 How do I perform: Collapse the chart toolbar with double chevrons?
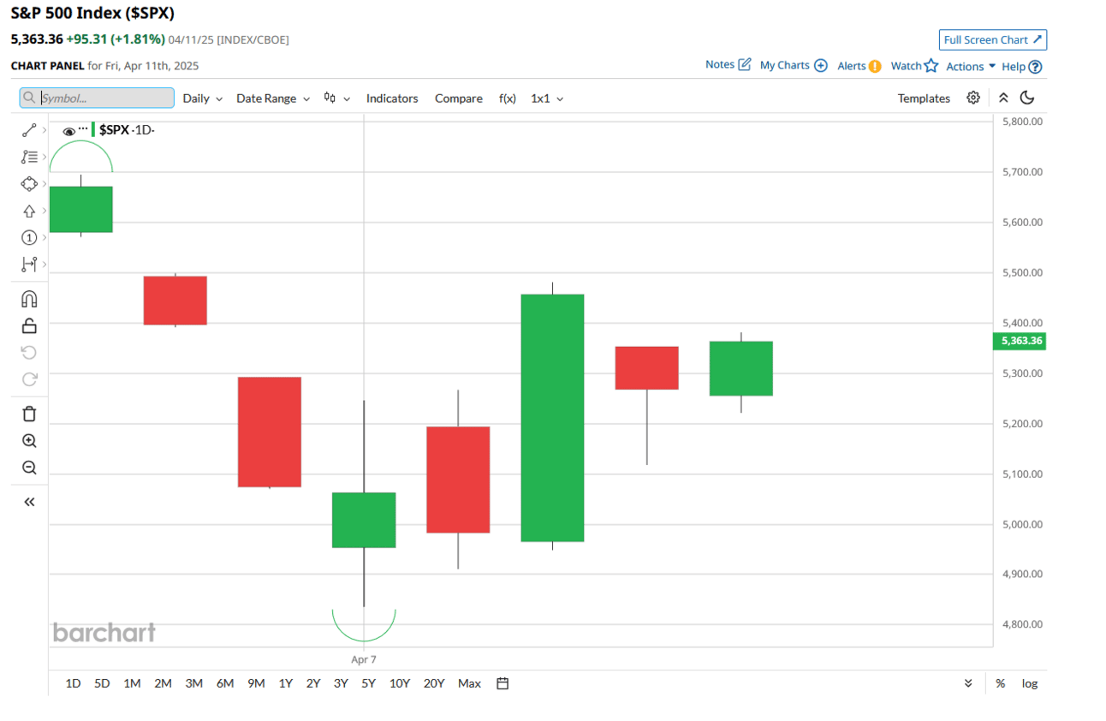(1003, 98)
